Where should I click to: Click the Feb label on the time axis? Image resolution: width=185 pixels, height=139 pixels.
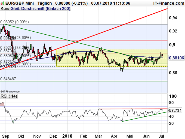pyautogui.click(x=84, y=136)
